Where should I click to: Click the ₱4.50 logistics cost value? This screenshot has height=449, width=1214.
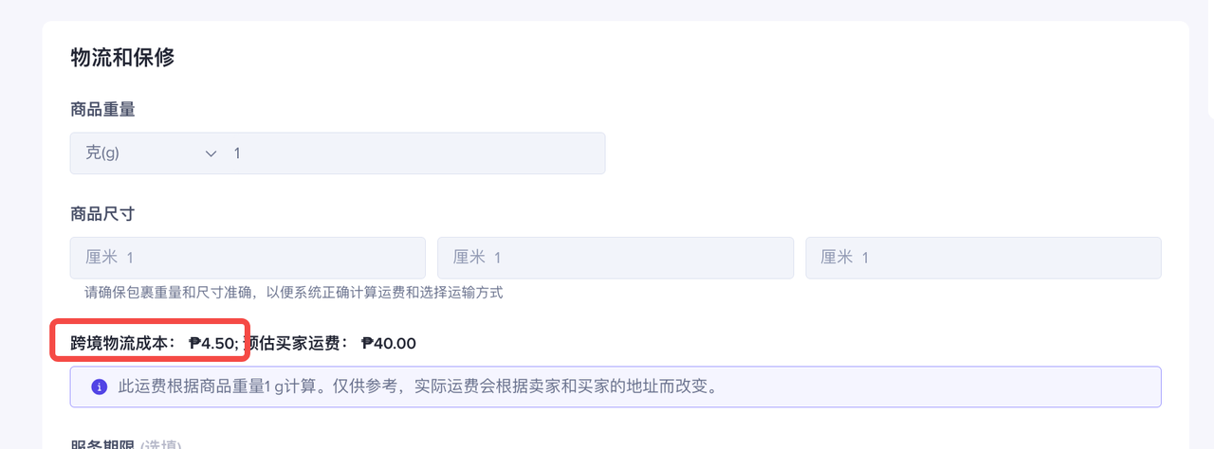[x=212, y=343]
